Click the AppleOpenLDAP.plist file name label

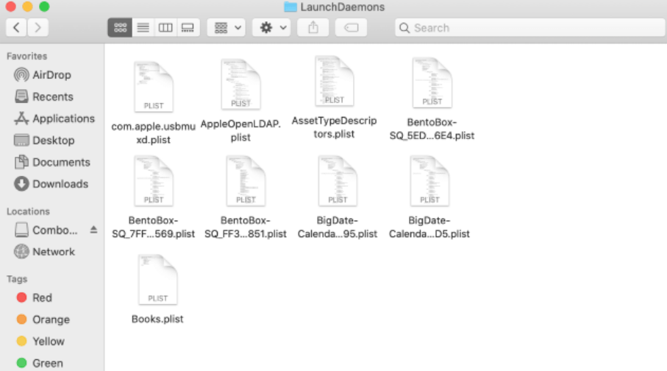(240, 131)
